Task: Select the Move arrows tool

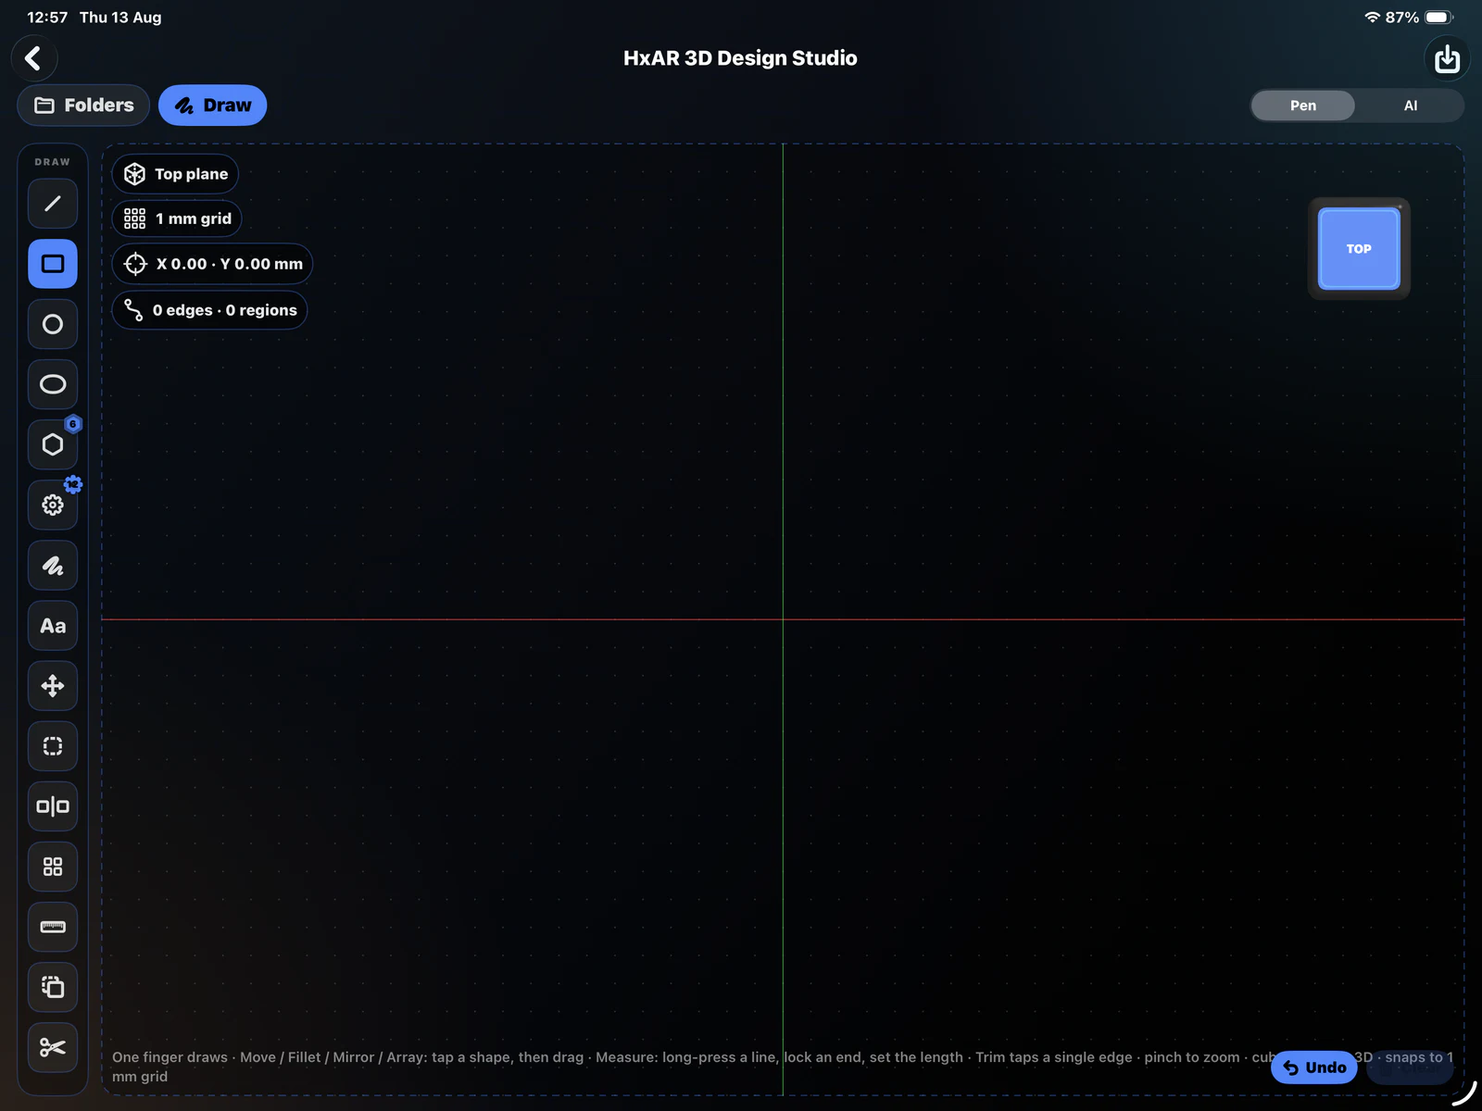Action: 53,686
